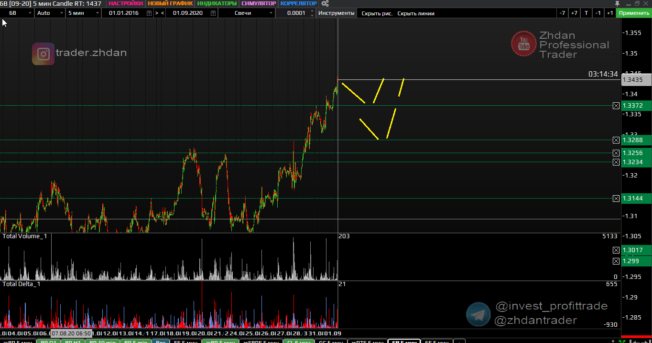Screen dimensions: 652x343
Task: Open the '5 мин' timeframe dropdown
Action: pos(97,13)
